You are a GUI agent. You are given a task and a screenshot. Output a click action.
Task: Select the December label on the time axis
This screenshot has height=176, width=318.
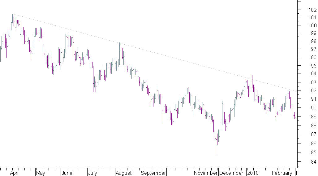tap(231, 173)
